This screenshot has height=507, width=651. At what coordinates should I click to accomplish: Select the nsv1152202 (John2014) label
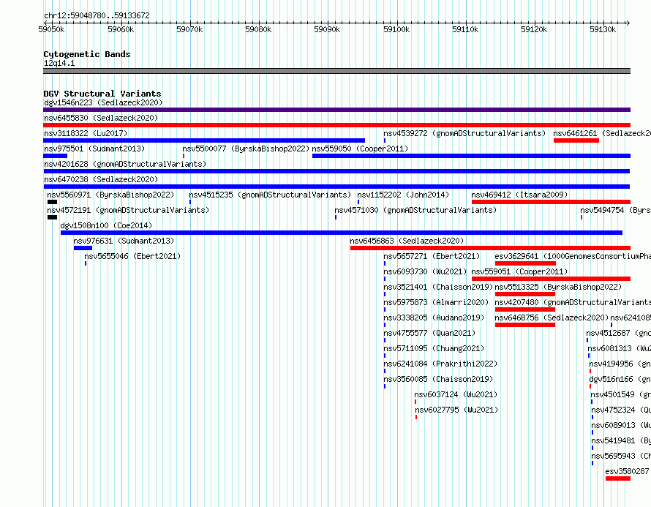pos(403,195)
